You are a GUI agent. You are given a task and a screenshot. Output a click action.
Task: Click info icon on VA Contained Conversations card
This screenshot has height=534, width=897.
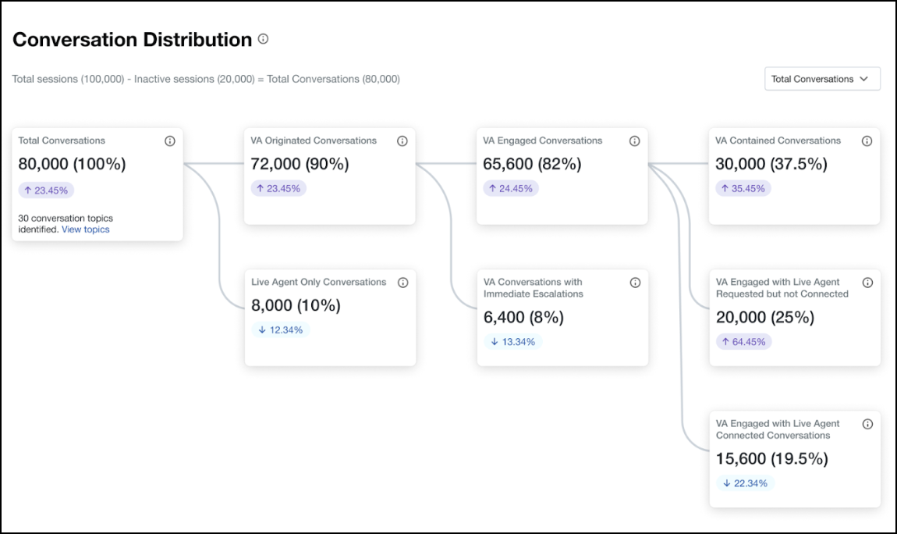pyautogui.click(x=867, y=141)
